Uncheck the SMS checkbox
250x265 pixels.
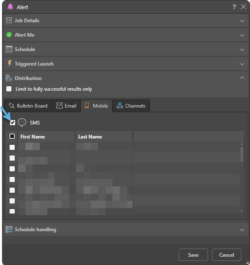tap(12, 122)
